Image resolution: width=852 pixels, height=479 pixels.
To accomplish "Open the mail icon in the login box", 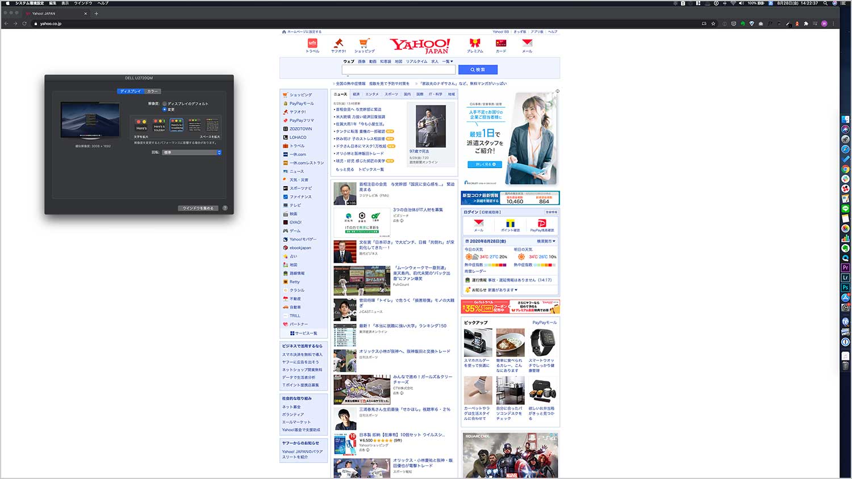I will click(479, 225).
